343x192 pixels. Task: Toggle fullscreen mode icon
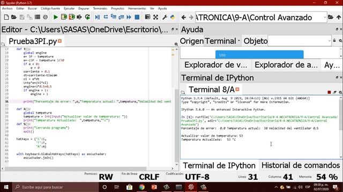(155, 17)
